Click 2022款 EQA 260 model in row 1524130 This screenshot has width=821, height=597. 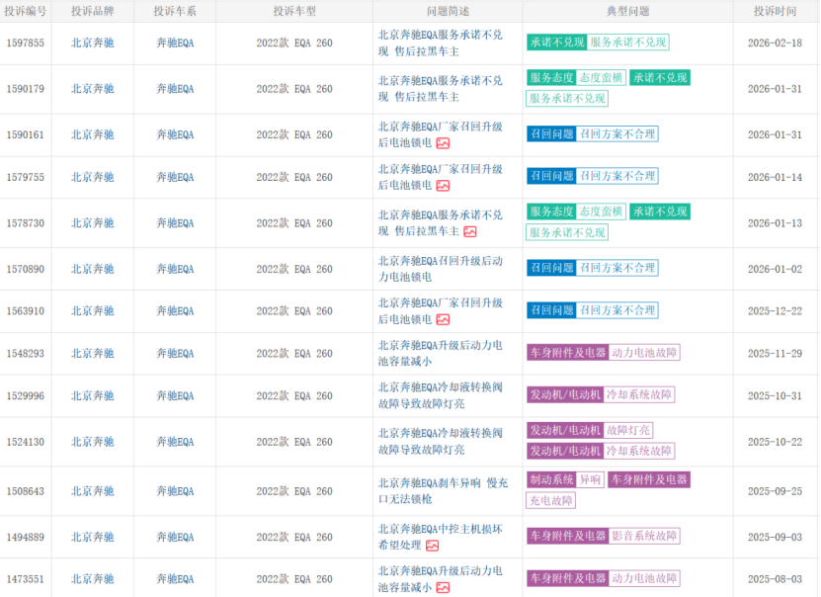pos(293,442)
